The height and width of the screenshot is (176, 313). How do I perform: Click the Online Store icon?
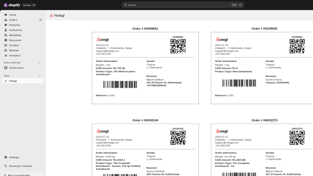tap(6, 68)
